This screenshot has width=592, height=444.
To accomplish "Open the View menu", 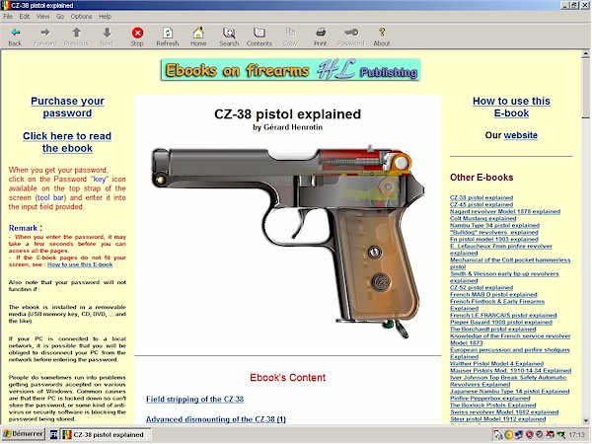I will click(x=42, y=16).
